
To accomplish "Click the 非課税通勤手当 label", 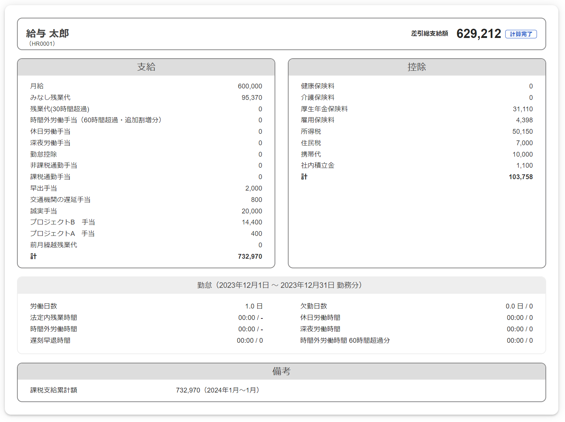I will pos(54,165).
